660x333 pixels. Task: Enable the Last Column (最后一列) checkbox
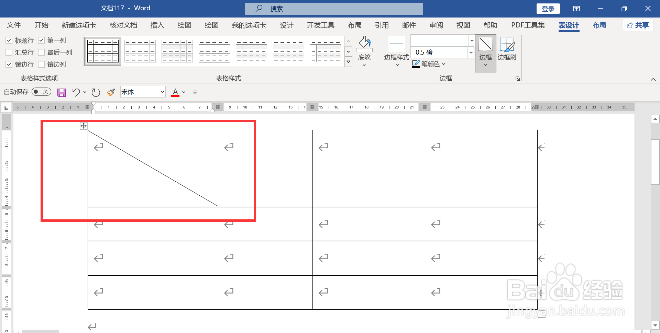(41, 53)
